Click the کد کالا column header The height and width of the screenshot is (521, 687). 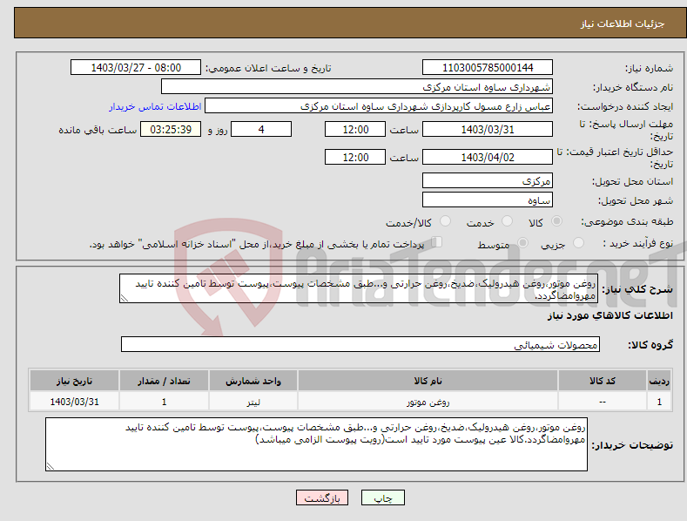tap(603, 381)
